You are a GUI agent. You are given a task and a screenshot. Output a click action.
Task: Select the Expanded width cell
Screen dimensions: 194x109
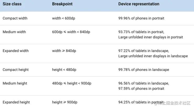click(x=15, y=51)
